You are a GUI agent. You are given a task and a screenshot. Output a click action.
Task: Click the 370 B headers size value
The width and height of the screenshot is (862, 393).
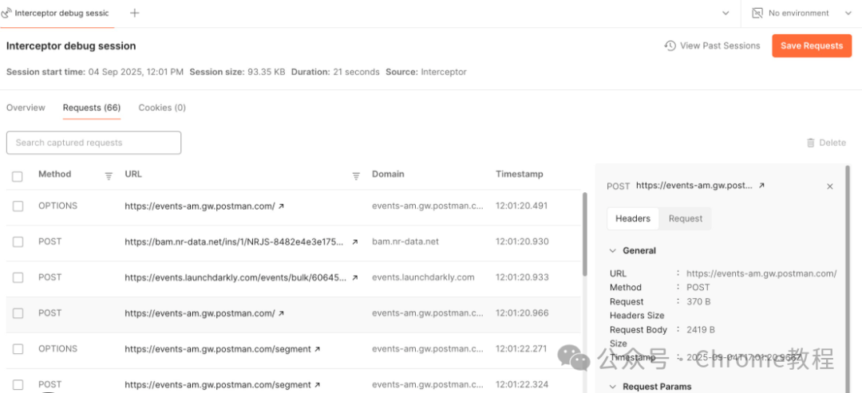[698, 302]
